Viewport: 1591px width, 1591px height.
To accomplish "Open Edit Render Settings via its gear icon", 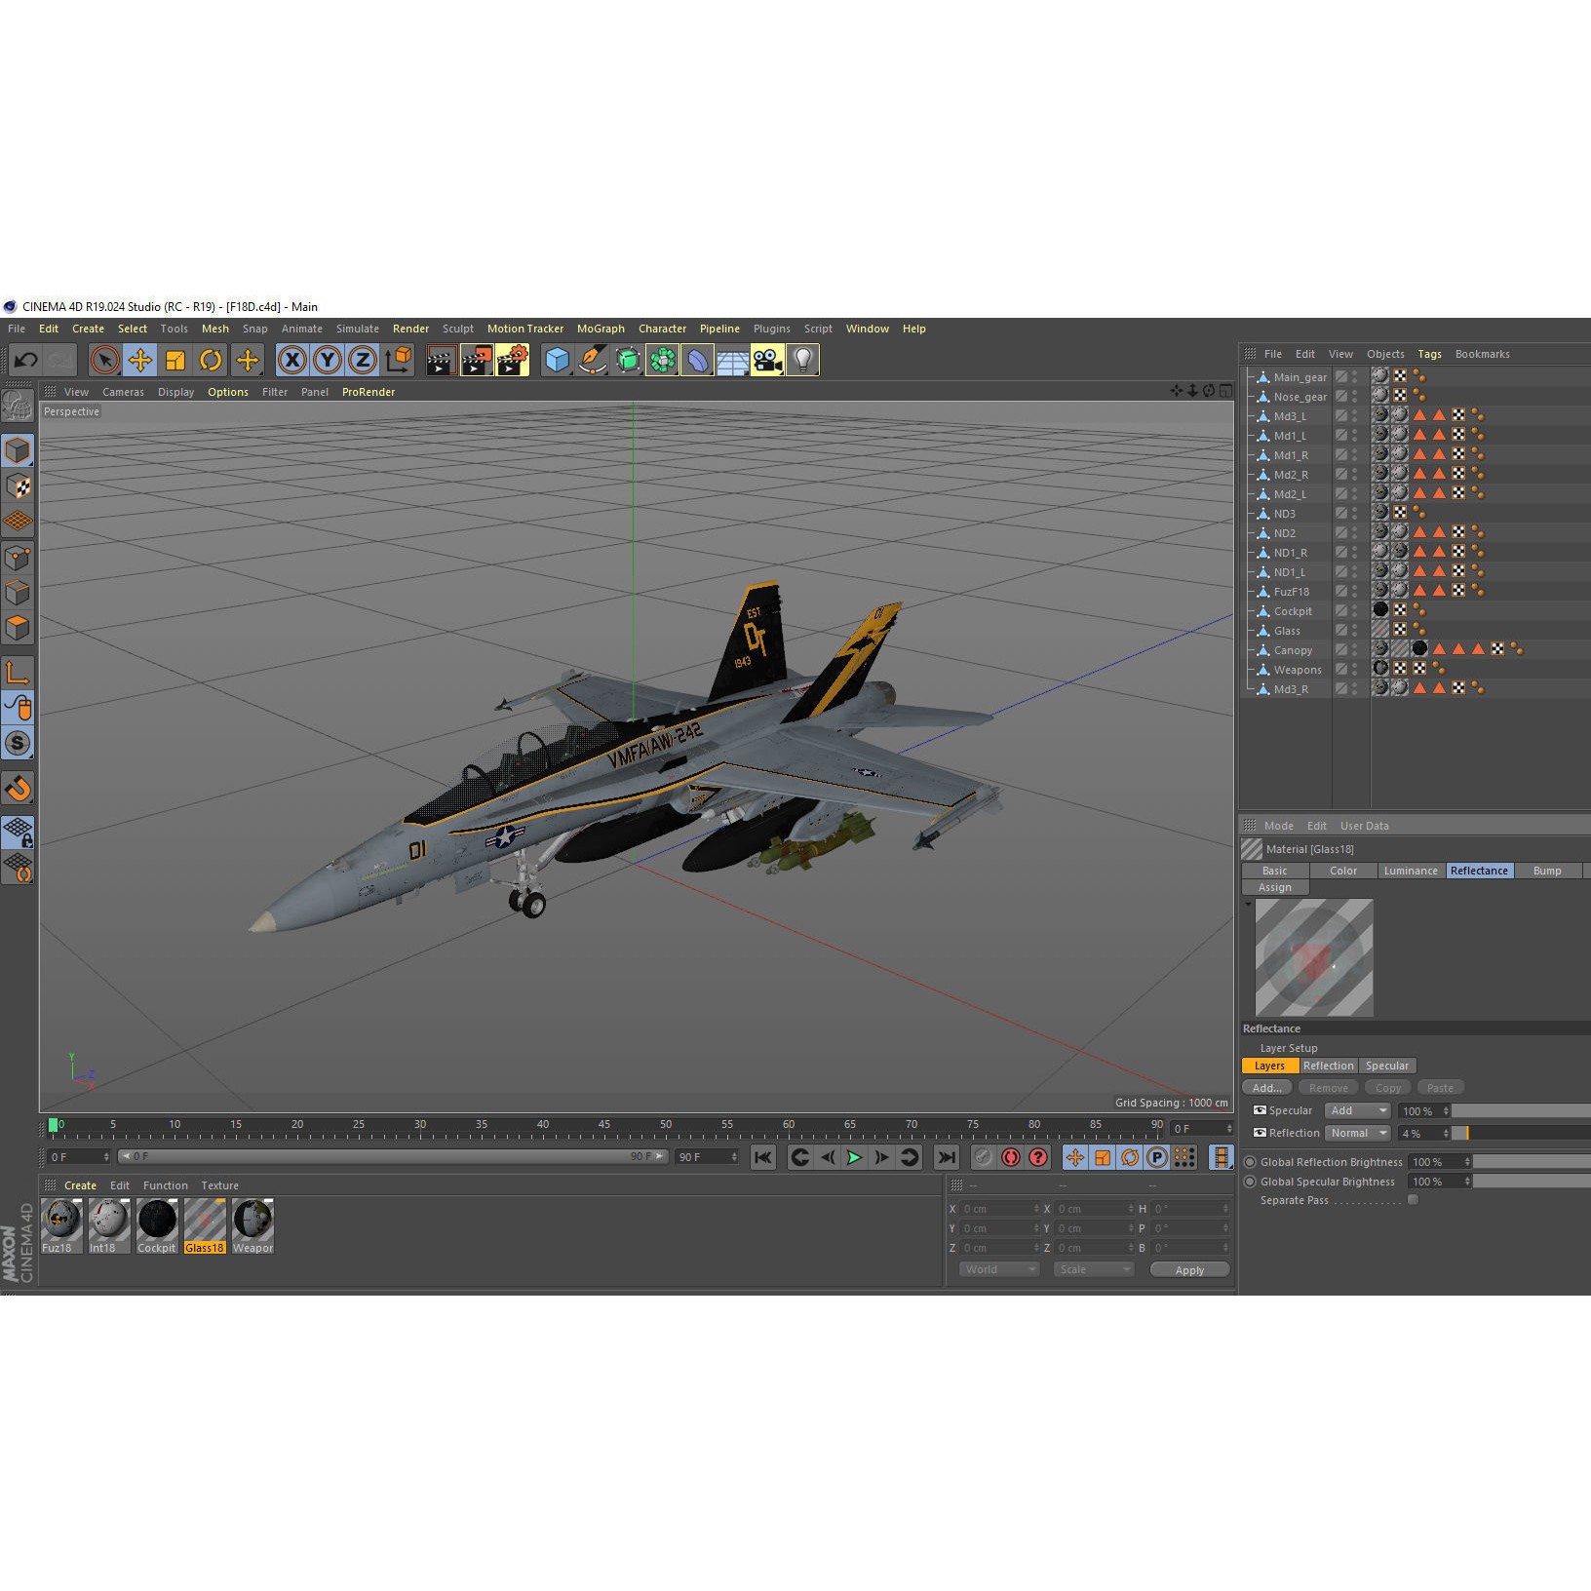I will click(513, 360).
